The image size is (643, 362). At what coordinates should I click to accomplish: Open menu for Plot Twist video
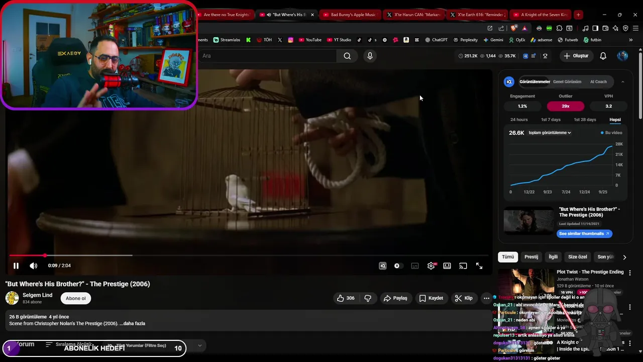click(629, 273)
